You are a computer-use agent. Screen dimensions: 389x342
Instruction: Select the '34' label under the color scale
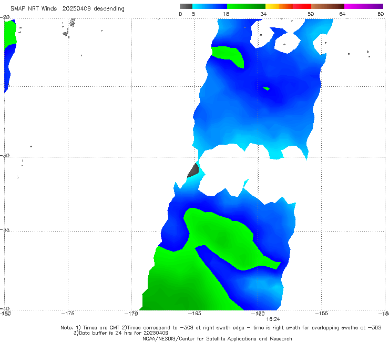pyautogui.click(x=263, y=14)
